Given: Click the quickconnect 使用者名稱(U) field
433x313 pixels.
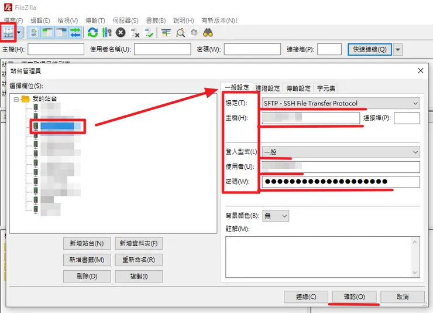Looking at the screenshot, I should (x=163, y=49).
